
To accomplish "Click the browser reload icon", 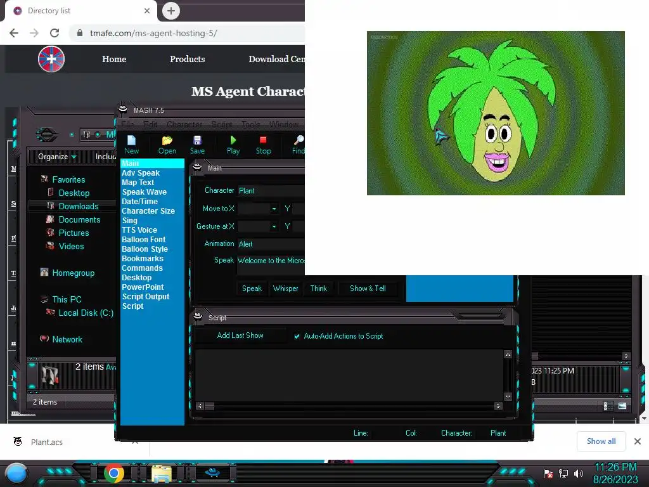I will point(55,33).
